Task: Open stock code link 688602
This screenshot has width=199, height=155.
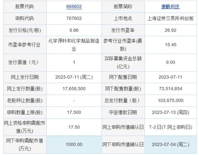Action: (74, 6)
